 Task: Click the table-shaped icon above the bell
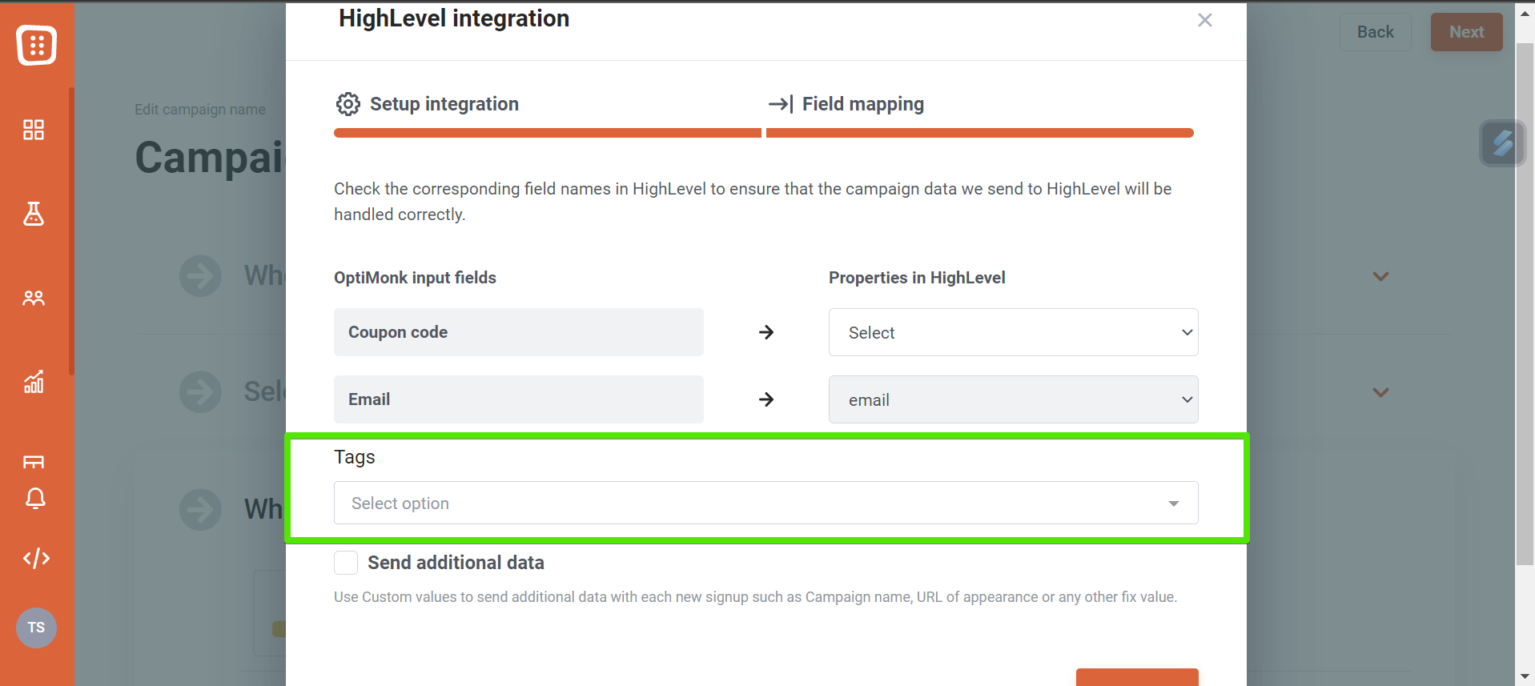[x=34, y=462]
